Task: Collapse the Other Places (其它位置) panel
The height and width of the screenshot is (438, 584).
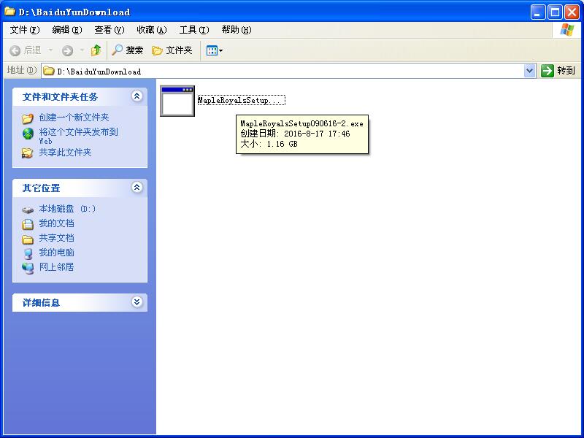Action: point(137,188)
